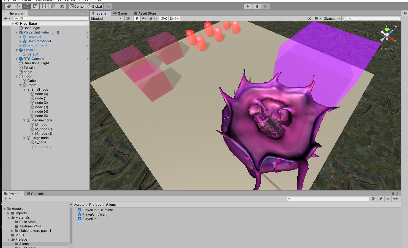Toggle 2D view mode in Scene
This screenshot has width=408, height=248.
(128, 18)
